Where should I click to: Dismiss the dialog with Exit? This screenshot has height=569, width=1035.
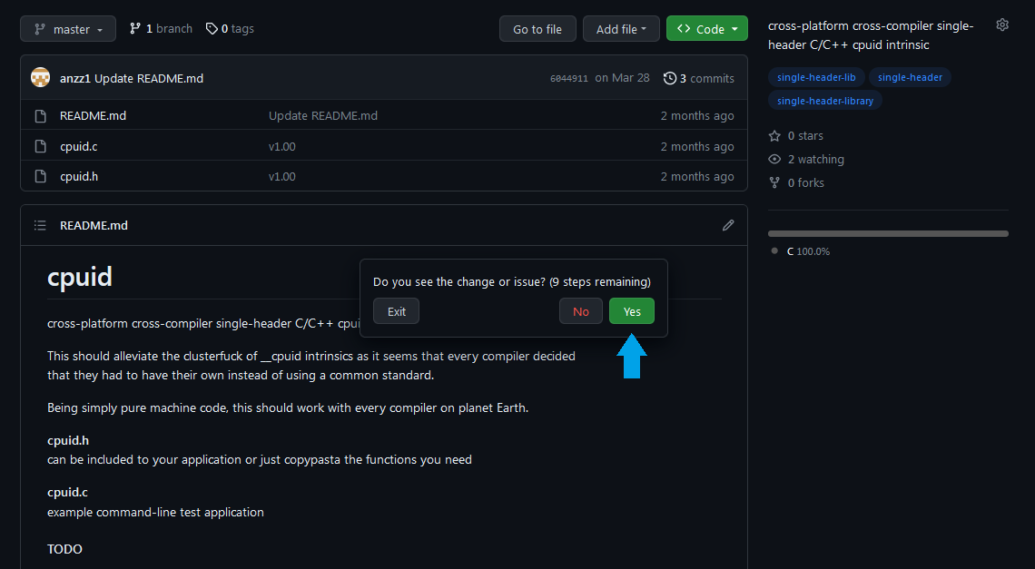pos(396,310)
